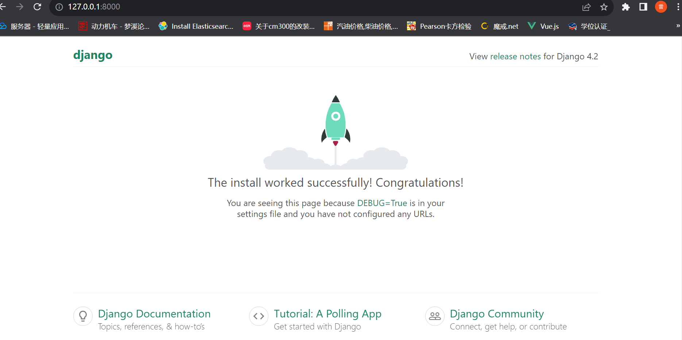Open the site information icon in address bar
Viewport: 682px width, 340px height.
tap(59, 7)
